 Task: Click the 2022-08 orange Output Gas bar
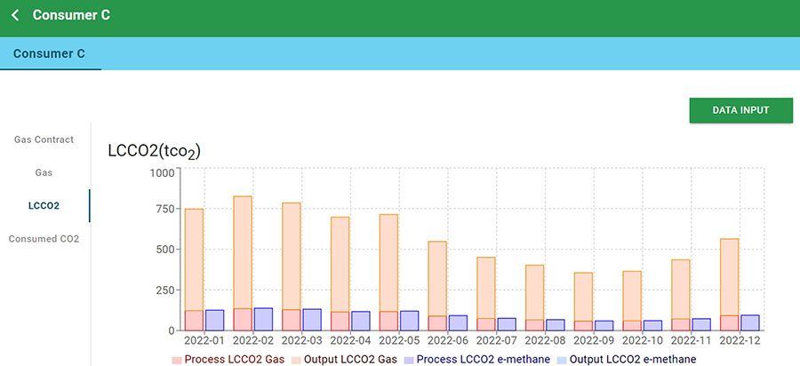pyautogui.click(x=535, y=292)
